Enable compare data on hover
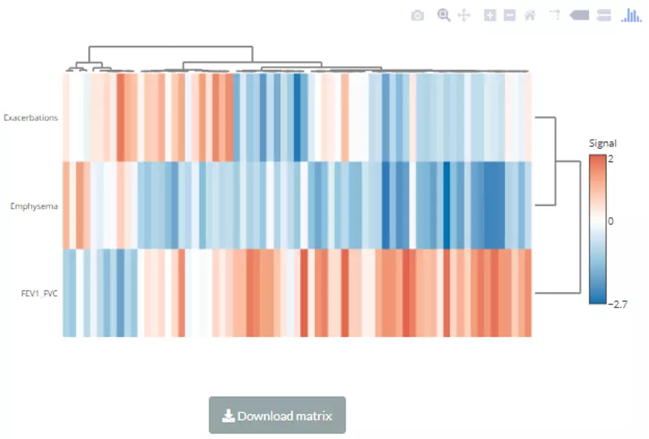The image size is (649, 439). point(604,15)
